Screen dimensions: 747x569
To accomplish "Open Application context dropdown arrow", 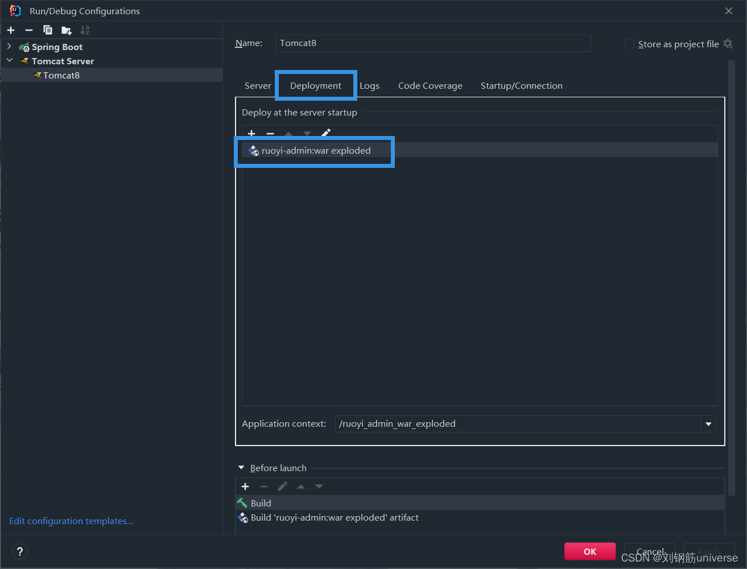I will coord(708,424).
